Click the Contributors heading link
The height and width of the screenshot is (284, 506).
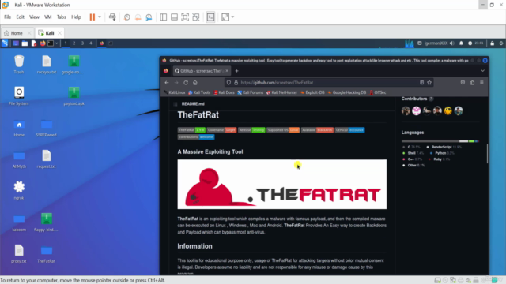point(414,99)
